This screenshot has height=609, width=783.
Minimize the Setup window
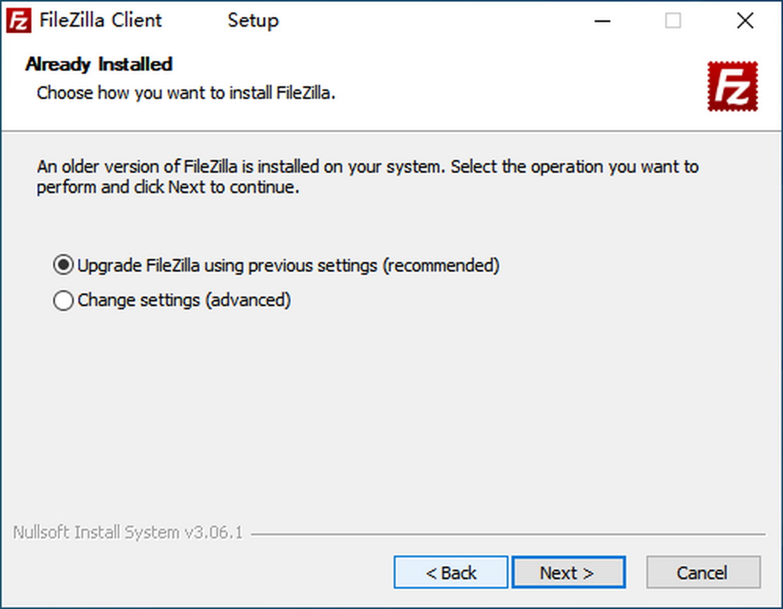pos(602,20)
